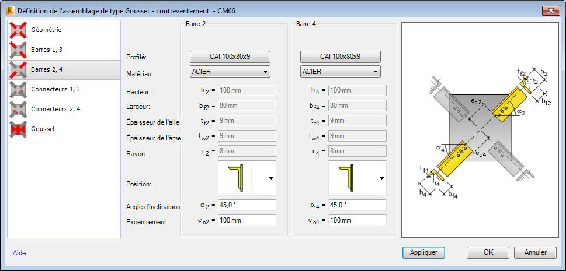566x271 pixels.
Task: Open Barre 4 Matériau ACIER dropdown
Action: pos(341,71)
